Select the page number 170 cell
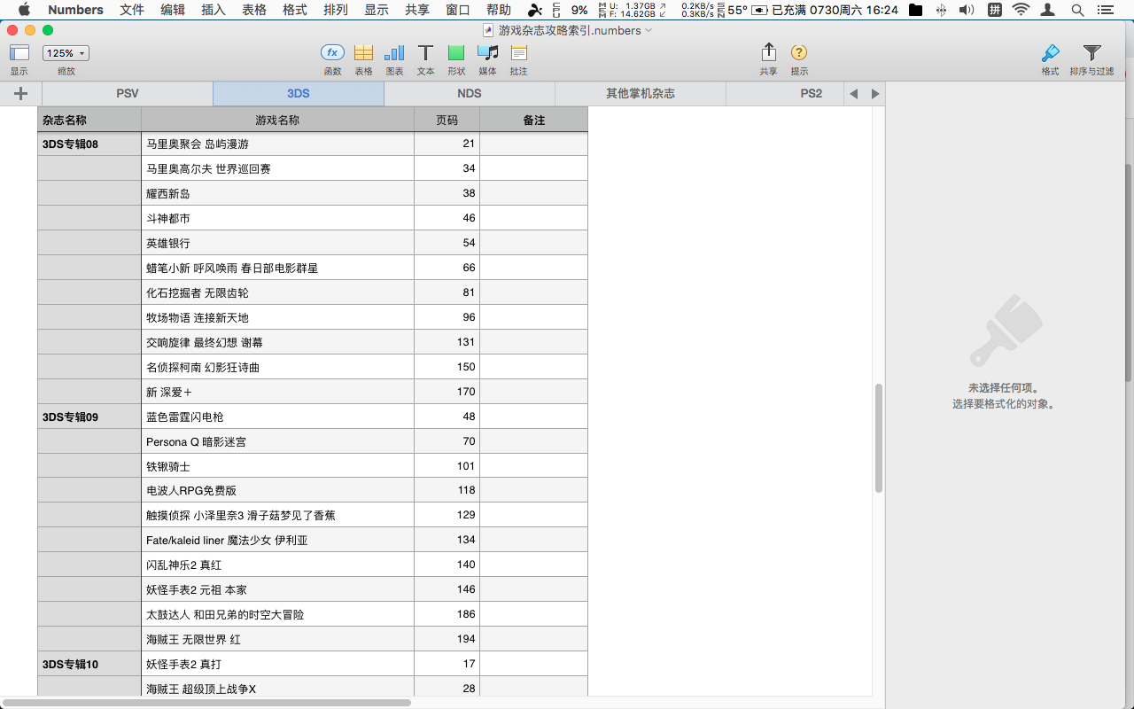The height and width of the screenshot is (709, 1134). (447, 392)
